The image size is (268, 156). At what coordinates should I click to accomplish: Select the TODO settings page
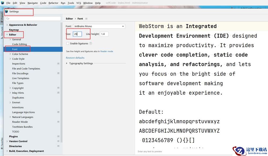point(16,132)
